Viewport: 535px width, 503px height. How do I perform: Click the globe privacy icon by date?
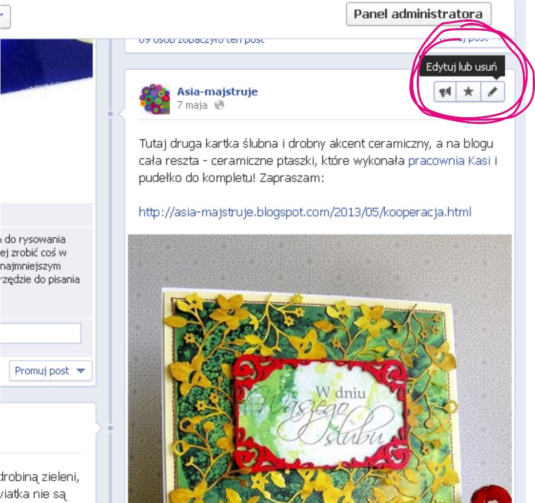pyautogui.click(x=219, y=105)
